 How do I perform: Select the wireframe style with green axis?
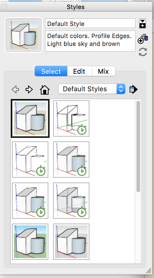pos(71,118)
